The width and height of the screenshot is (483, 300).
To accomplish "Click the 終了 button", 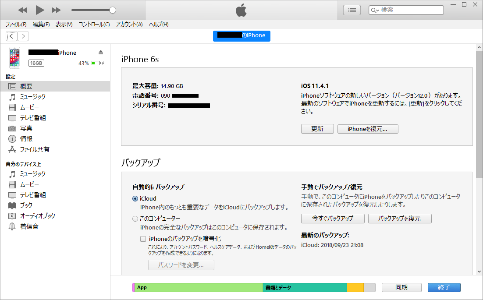I will 444,287.
